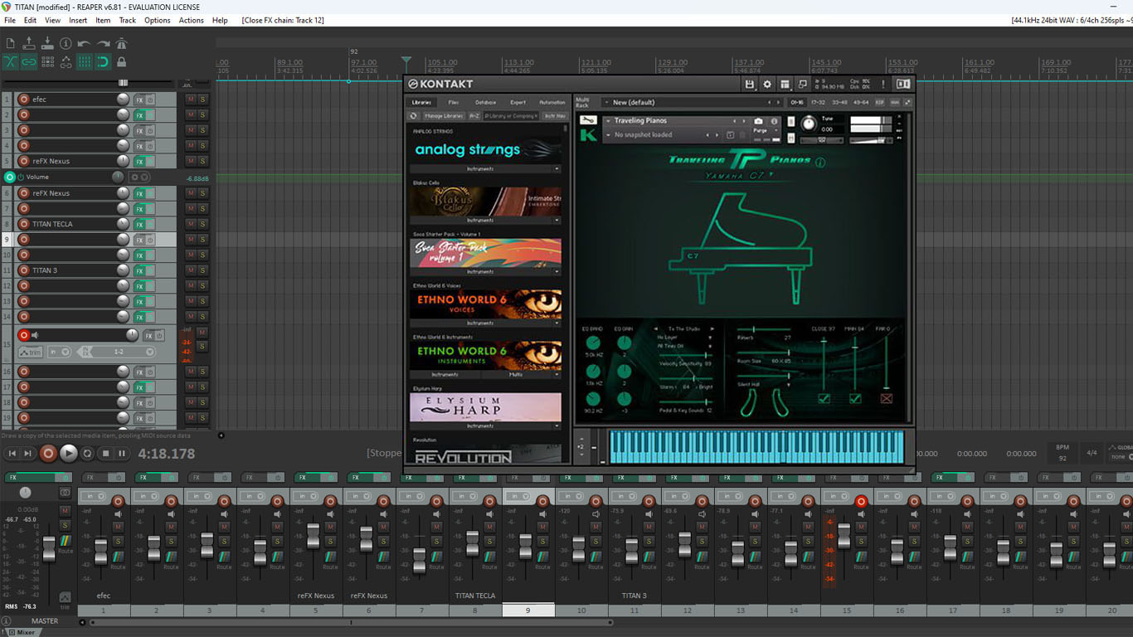Expand New (default) multi rack dropdown
Screen dimensions: 1133x637
[606, 102]
